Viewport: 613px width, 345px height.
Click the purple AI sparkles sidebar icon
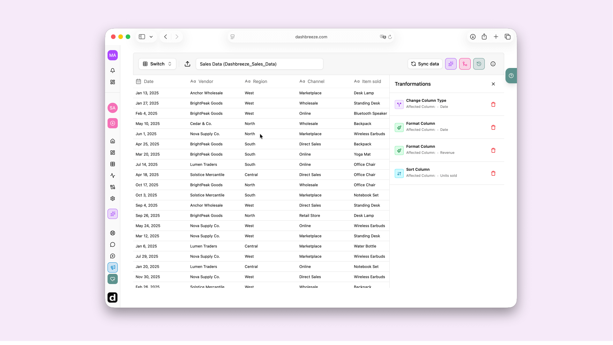point(113,214)
